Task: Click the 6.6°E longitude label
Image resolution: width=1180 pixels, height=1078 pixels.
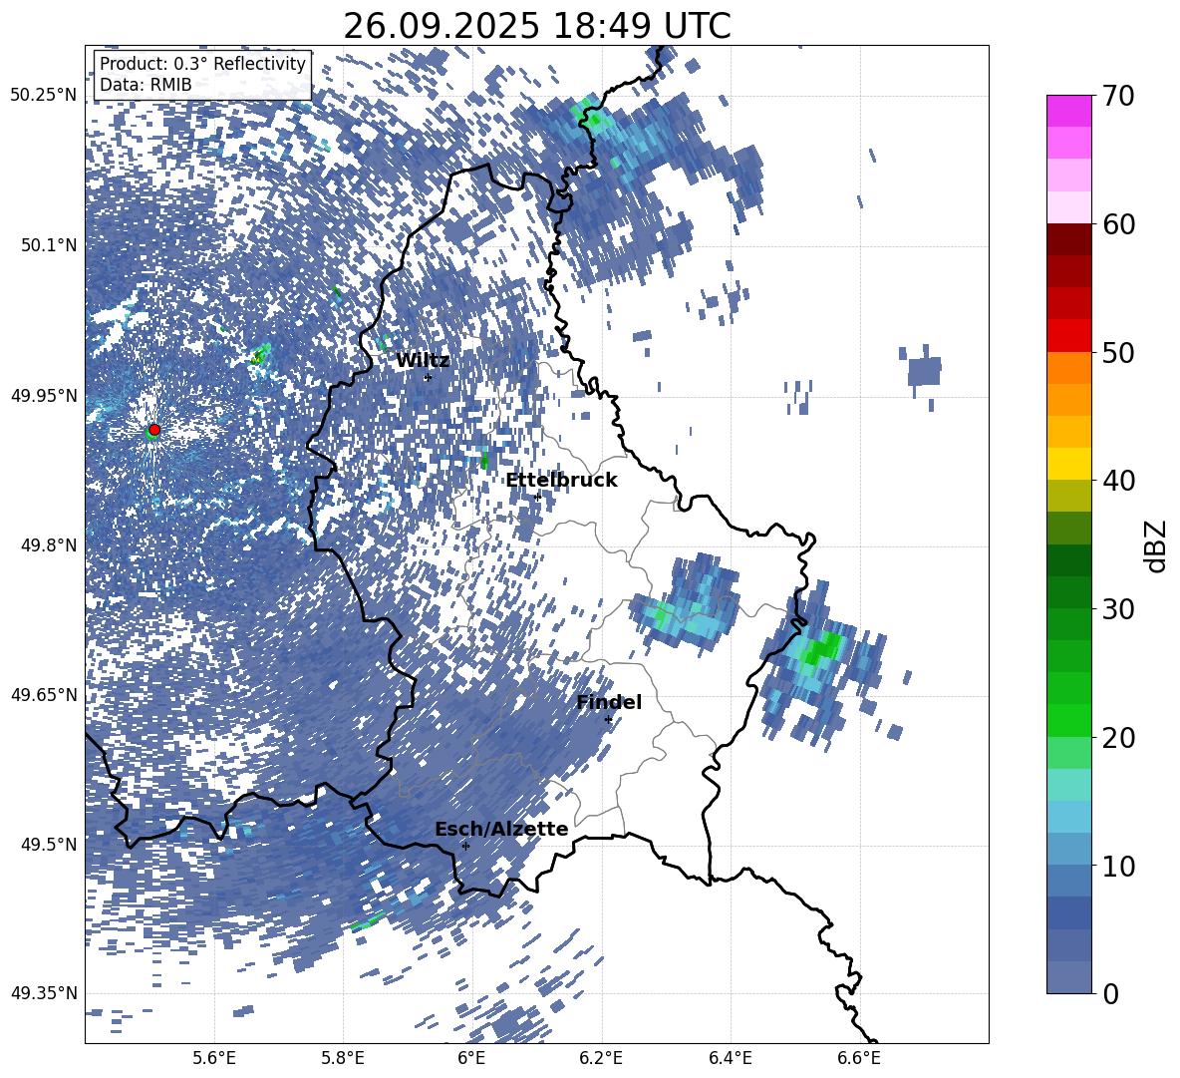Action: pos(859,1058)
